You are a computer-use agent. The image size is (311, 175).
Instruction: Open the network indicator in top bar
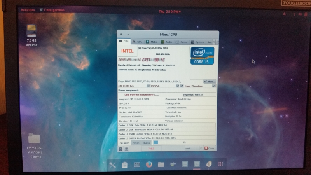point(294,14)
